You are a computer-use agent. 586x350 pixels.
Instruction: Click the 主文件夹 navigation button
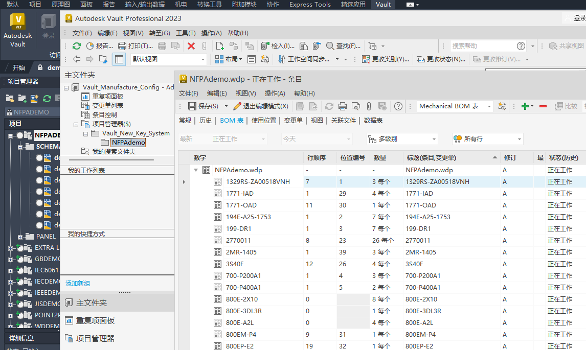[x=117, y=302]
